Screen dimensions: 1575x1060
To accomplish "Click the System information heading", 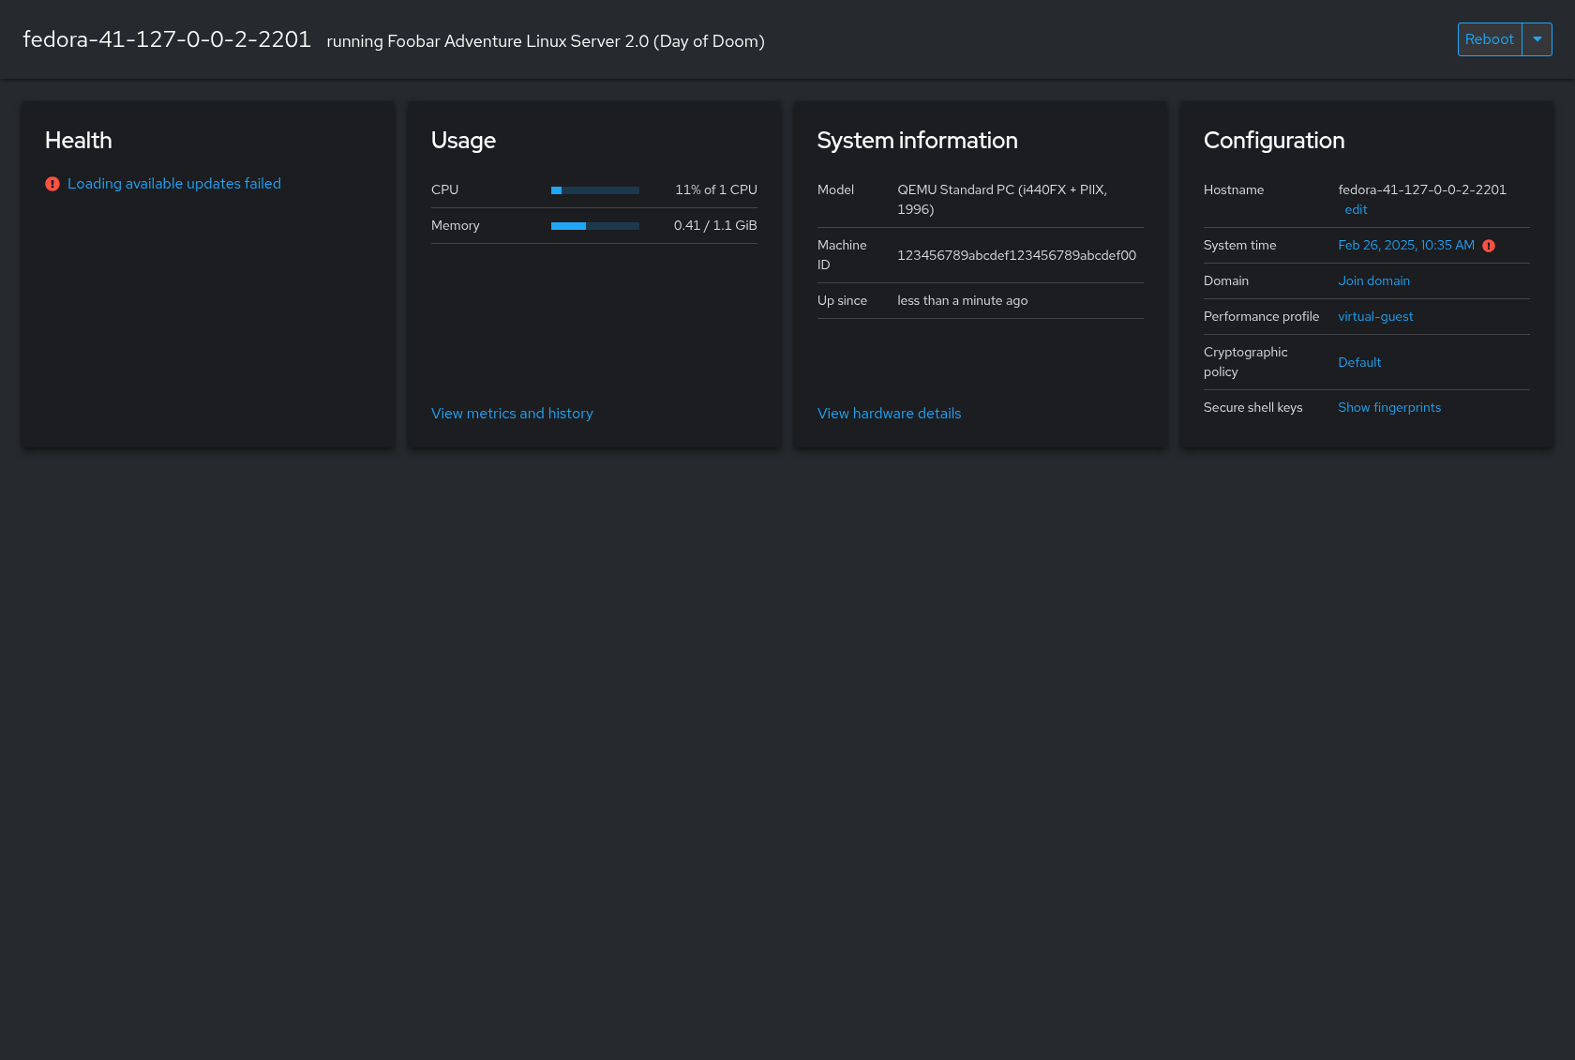I will [918, 141].
